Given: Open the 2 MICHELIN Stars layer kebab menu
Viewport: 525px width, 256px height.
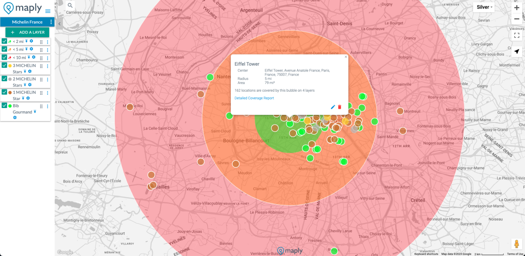Looking at the screenshot, I should (48, 79).
